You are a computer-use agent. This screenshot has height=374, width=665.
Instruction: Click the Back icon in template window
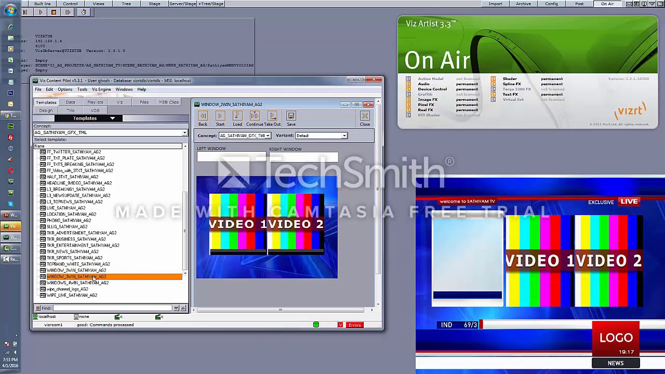pos(203,116)
